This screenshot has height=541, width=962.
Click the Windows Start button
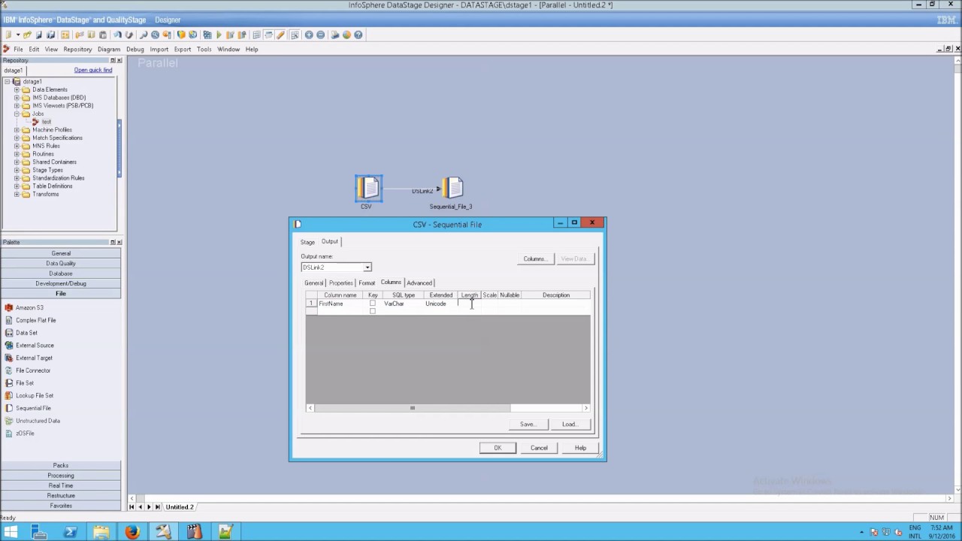tap(11, 532)
